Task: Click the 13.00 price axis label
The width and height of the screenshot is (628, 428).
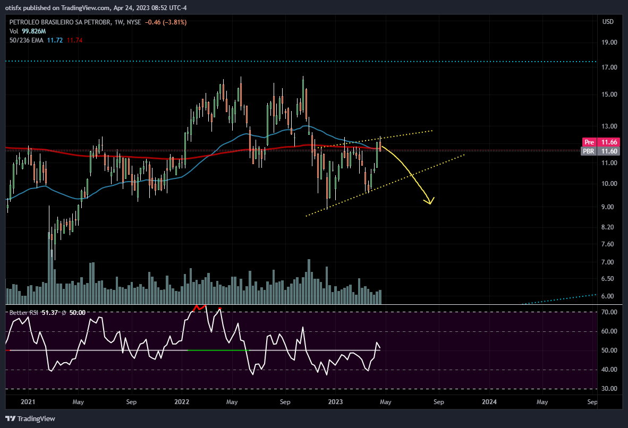Action: [609, 126]
